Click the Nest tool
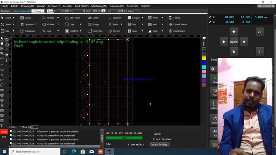276x155 pixels. click(153, 25)
